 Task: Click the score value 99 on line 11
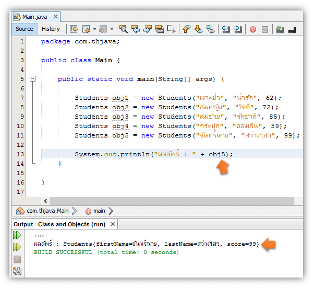[288, 135]
